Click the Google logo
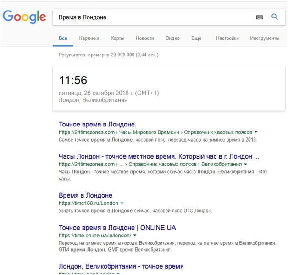The width and height of the screenshot is (288, 275). pos(24,17)
